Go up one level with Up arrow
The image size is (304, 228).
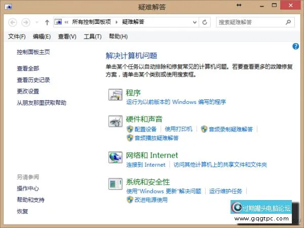[x=47, y=22]
